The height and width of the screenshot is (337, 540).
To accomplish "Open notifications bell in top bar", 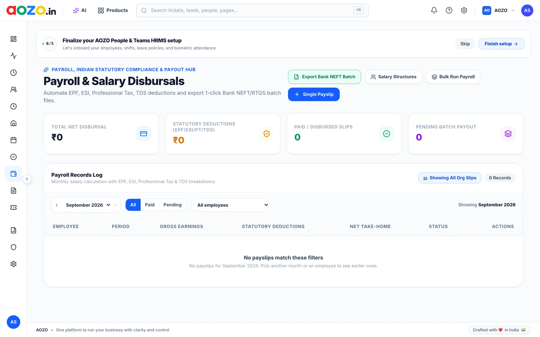I will (x=434, y=10).
